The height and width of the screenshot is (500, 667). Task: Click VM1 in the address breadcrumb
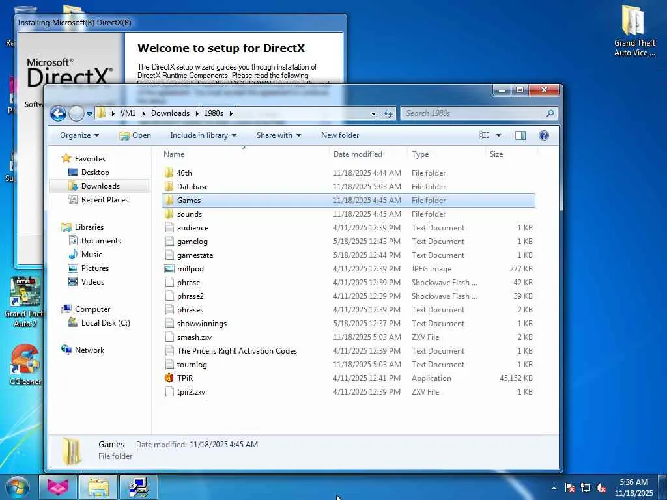click(128, 113)
